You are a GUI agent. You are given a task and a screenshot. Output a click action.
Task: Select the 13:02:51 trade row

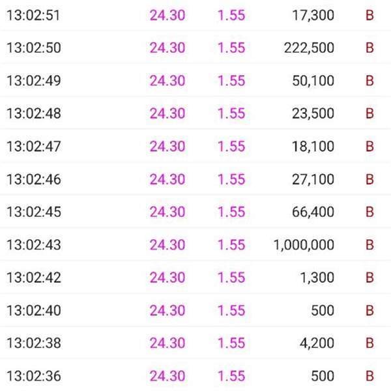click(x=195, y=15)
